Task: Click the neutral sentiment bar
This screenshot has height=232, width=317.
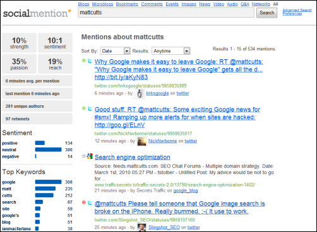Action: [48, 149]
